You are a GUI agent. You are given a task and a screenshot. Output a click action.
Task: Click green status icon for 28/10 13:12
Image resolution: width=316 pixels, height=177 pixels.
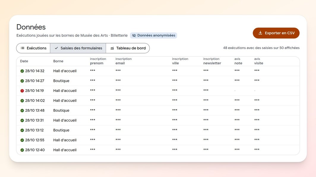pyautogui.click(x=22, y=130)
